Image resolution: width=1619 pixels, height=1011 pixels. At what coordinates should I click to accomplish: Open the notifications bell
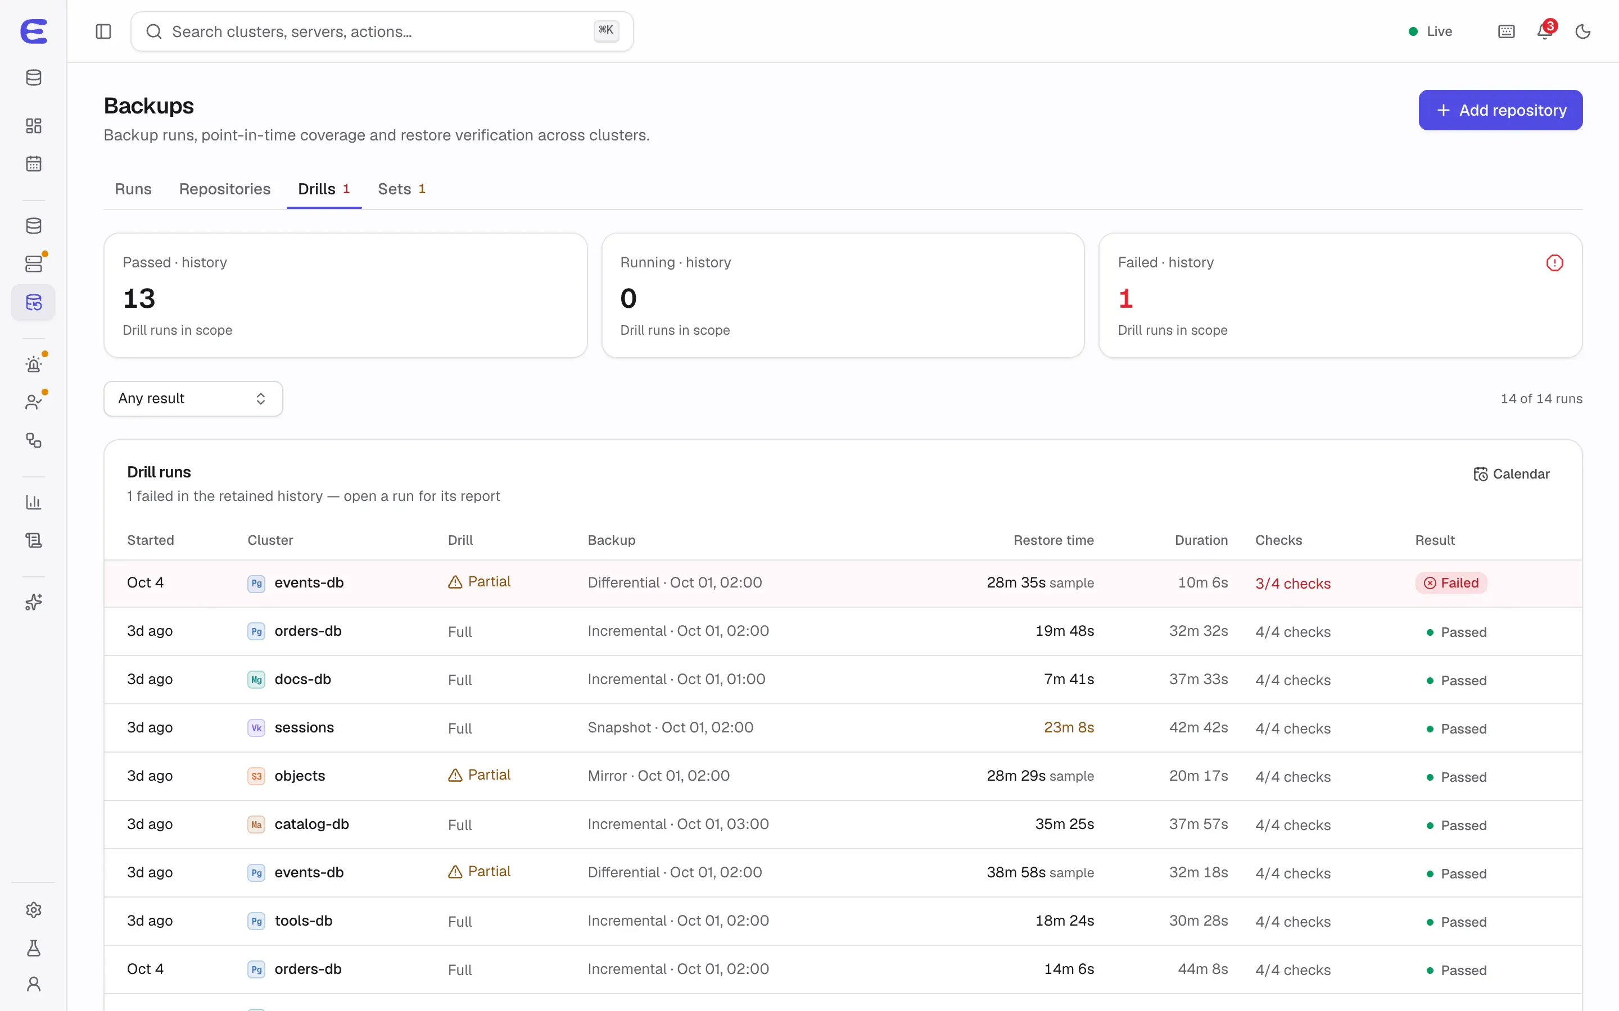(x=1545, y=31)
